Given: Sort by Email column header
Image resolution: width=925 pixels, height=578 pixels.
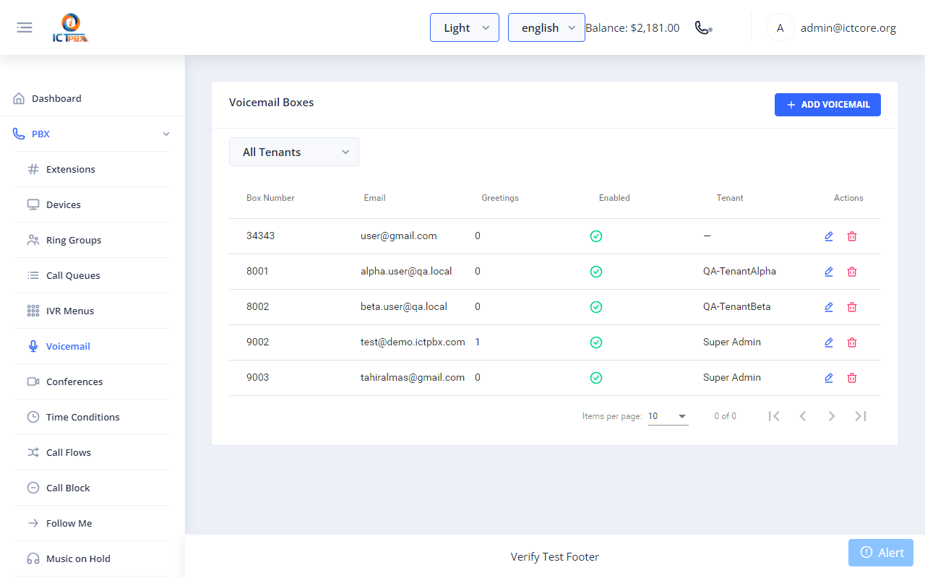Looking at the screenshot, I should pyautogui.click(x=374, y=198).
